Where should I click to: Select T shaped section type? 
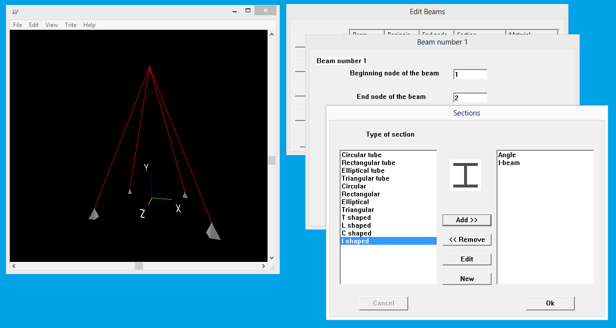pos(356,218)
